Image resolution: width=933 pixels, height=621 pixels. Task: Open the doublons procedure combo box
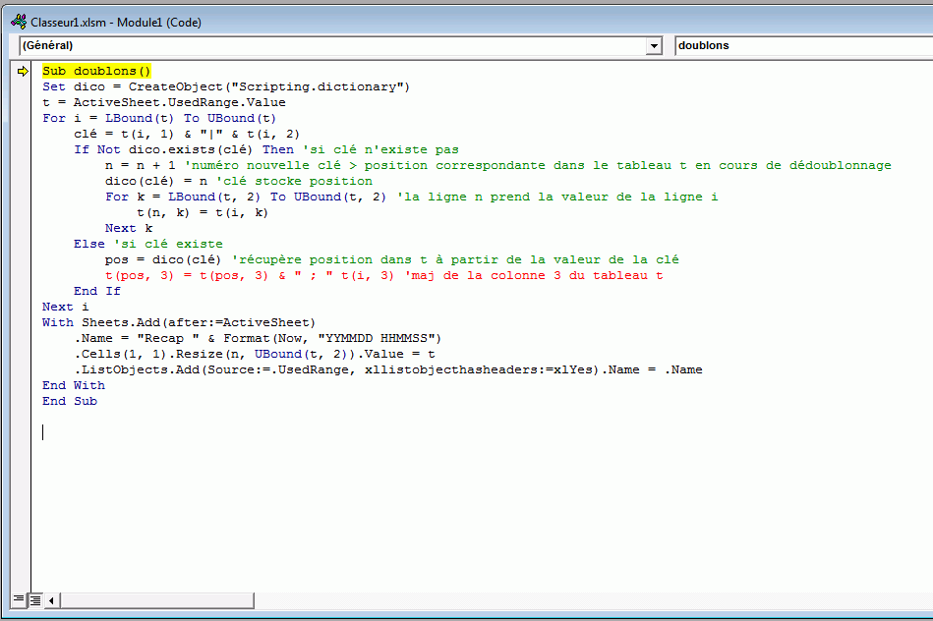point(802,45)
